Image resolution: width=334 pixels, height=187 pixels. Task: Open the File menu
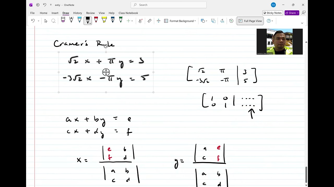tap(32, 13)
